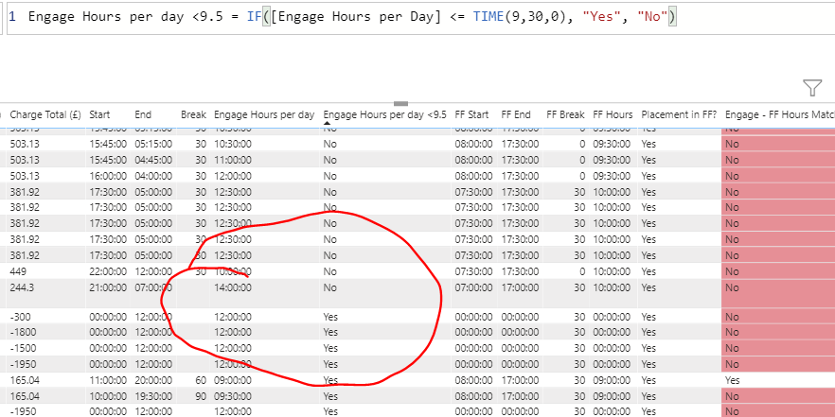Select the 20:00:00 End cell

pyautogui.click(x=153, y=380)
